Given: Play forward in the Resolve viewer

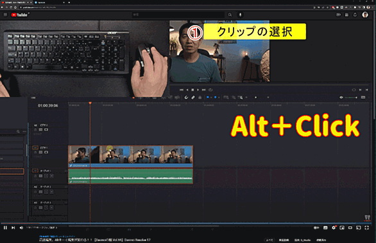Looking at the screenshot, I should coord(198,90).
